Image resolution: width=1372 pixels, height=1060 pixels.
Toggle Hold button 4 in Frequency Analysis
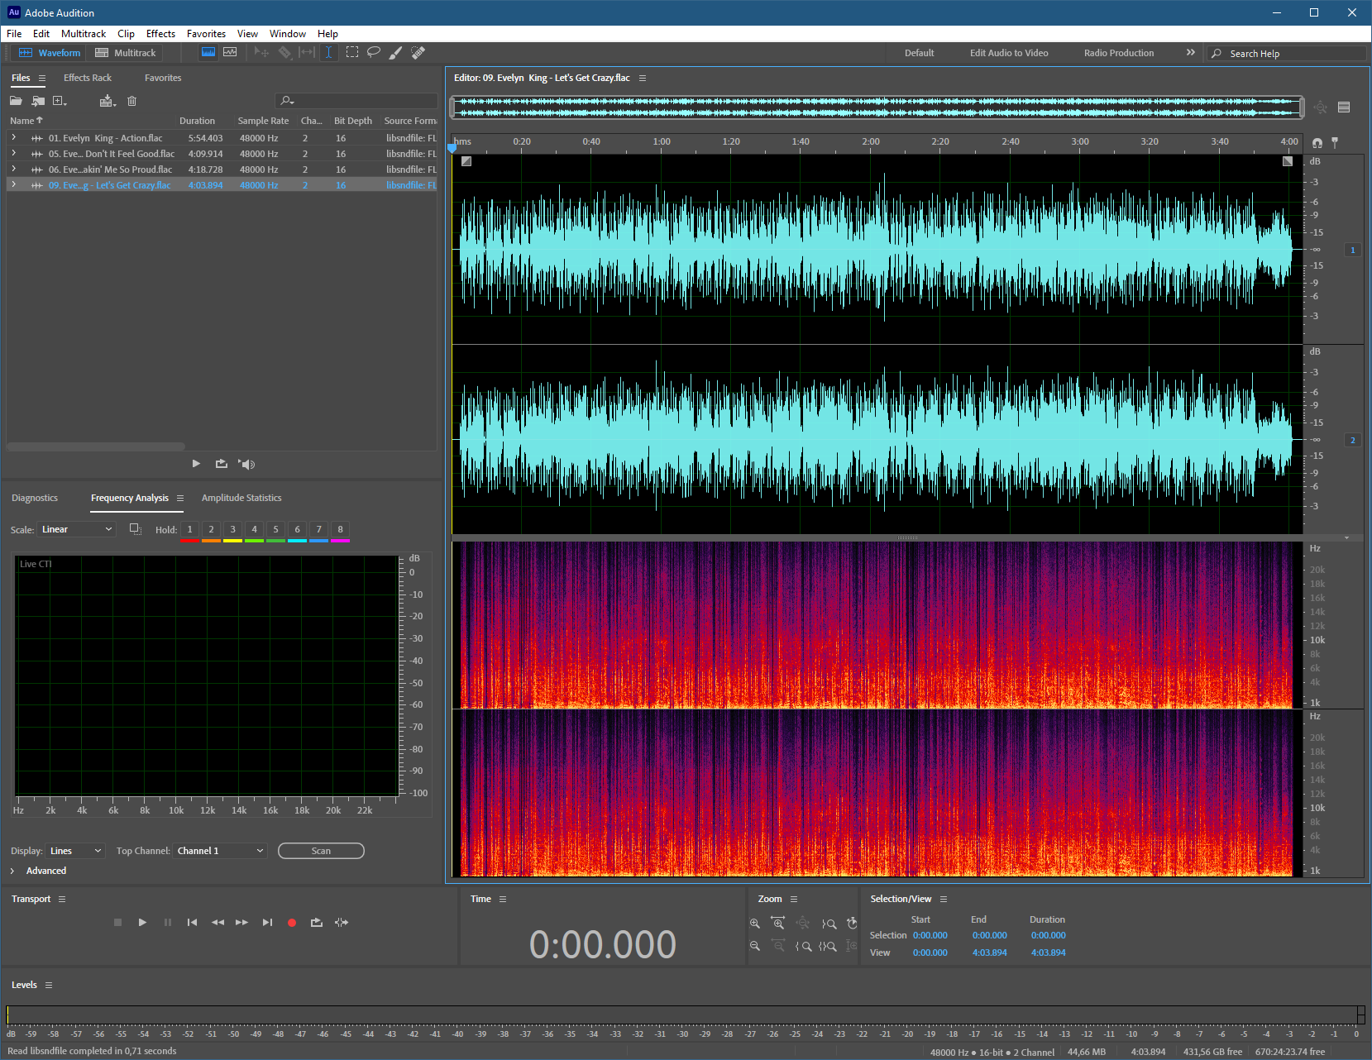pos(254,530)
